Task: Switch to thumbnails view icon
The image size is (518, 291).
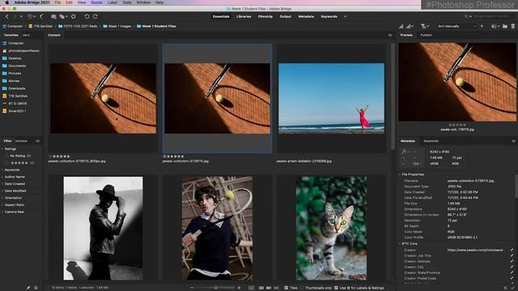Action: (x=261, y=288)
